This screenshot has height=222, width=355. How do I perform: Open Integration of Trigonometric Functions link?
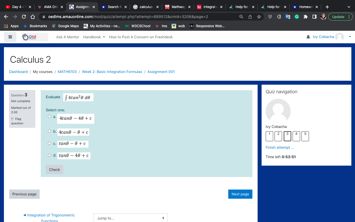(49, 218)
